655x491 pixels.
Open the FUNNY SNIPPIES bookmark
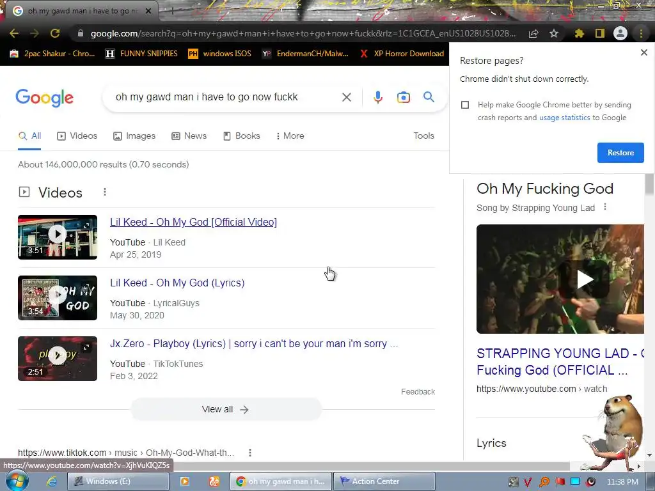[141, 54]
